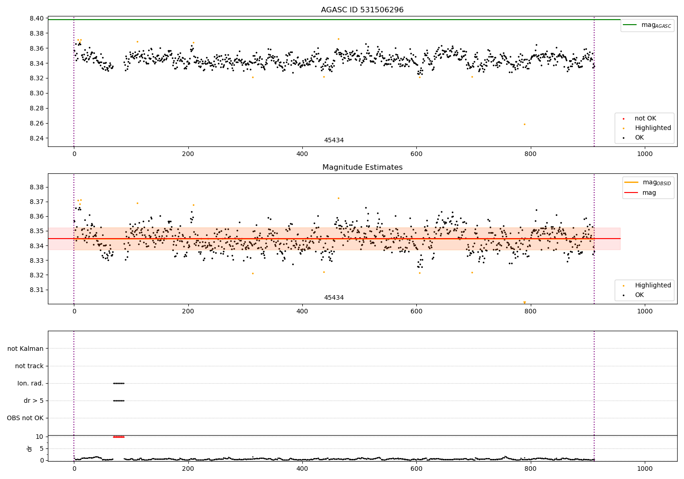
Task: Click the 600 x-tick in top panel
Action: (416, 154)
